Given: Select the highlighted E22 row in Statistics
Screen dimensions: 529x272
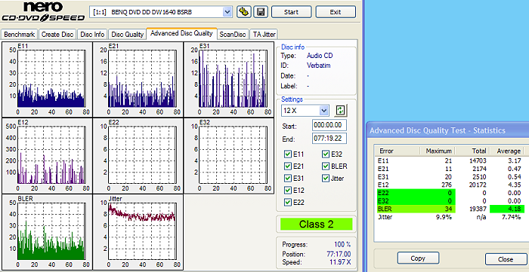Looking at the screenshot, I should point(450,193).
